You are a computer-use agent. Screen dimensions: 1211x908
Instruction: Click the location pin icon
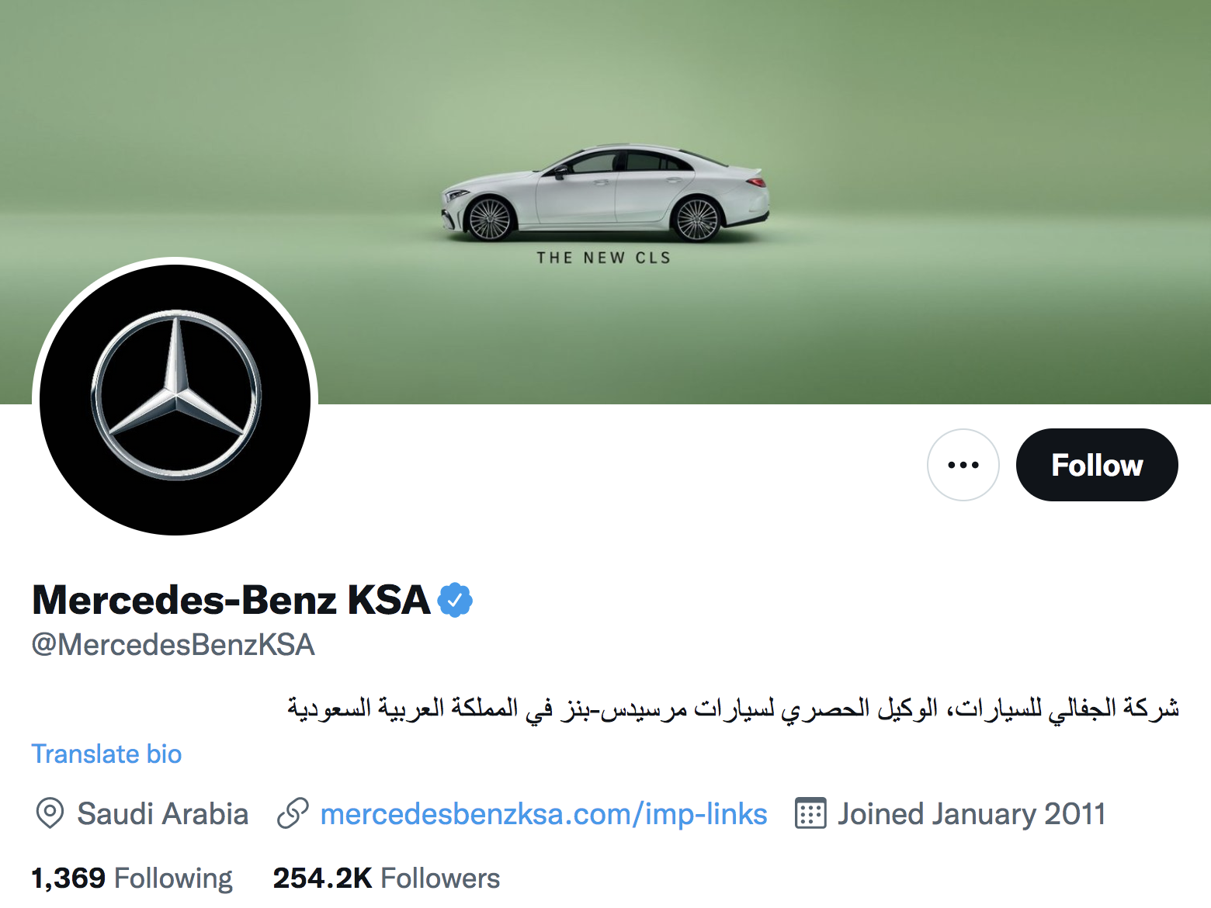coord(50,813)
